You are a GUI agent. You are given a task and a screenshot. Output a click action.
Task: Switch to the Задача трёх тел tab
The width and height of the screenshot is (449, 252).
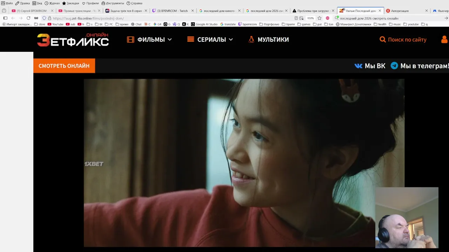pyautogui.click(x=126, y=11)
